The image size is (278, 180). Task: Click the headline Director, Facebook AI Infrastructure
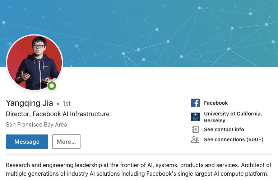[x=57, y=114]
